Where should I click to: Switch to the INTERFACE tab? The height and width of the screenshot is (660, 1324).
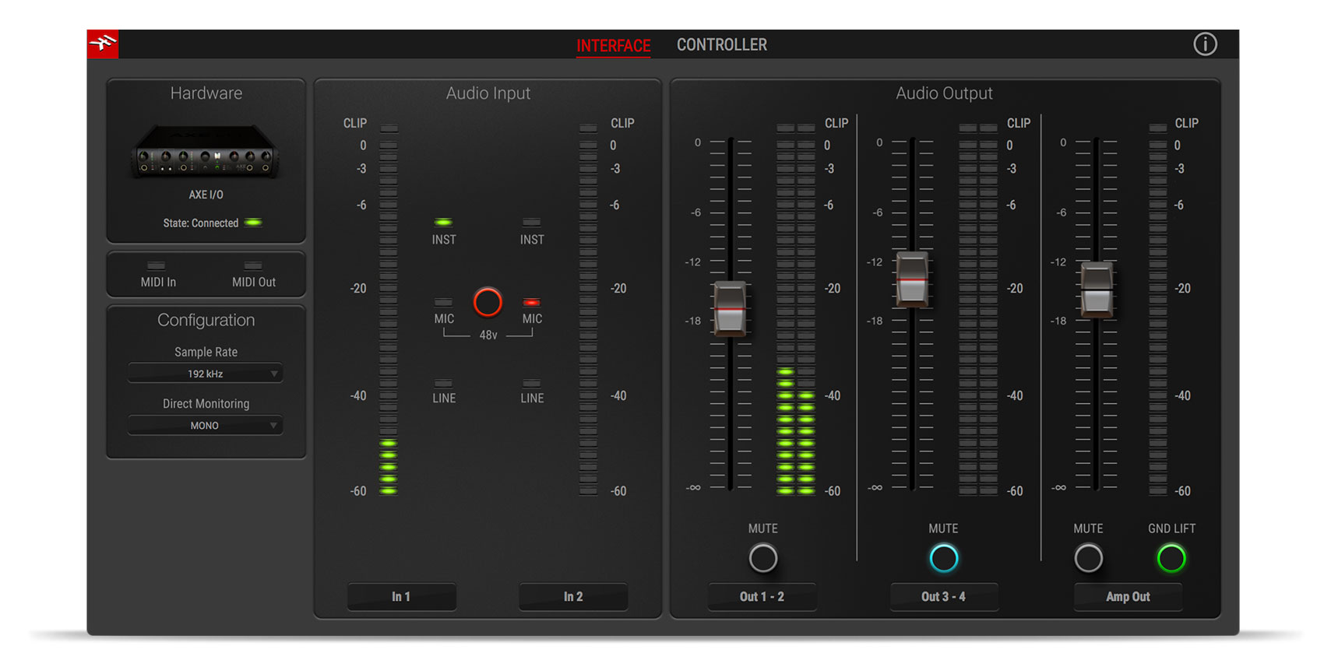click(x=613, y=46)
